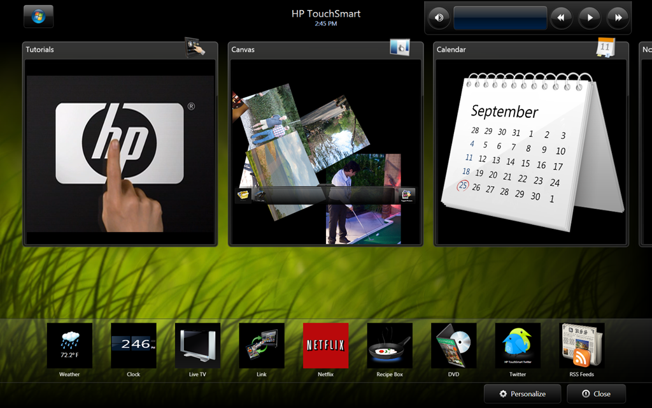Click the Netflix label under the icon
The width and height of the screenshot is (652, 408).
(x=325, y=374)
